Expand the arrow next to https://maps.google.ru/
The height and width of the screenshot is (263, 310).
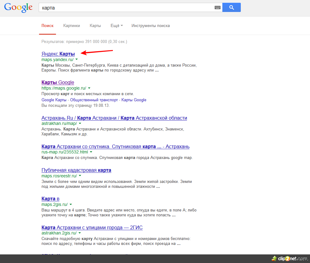click(89, 88)
